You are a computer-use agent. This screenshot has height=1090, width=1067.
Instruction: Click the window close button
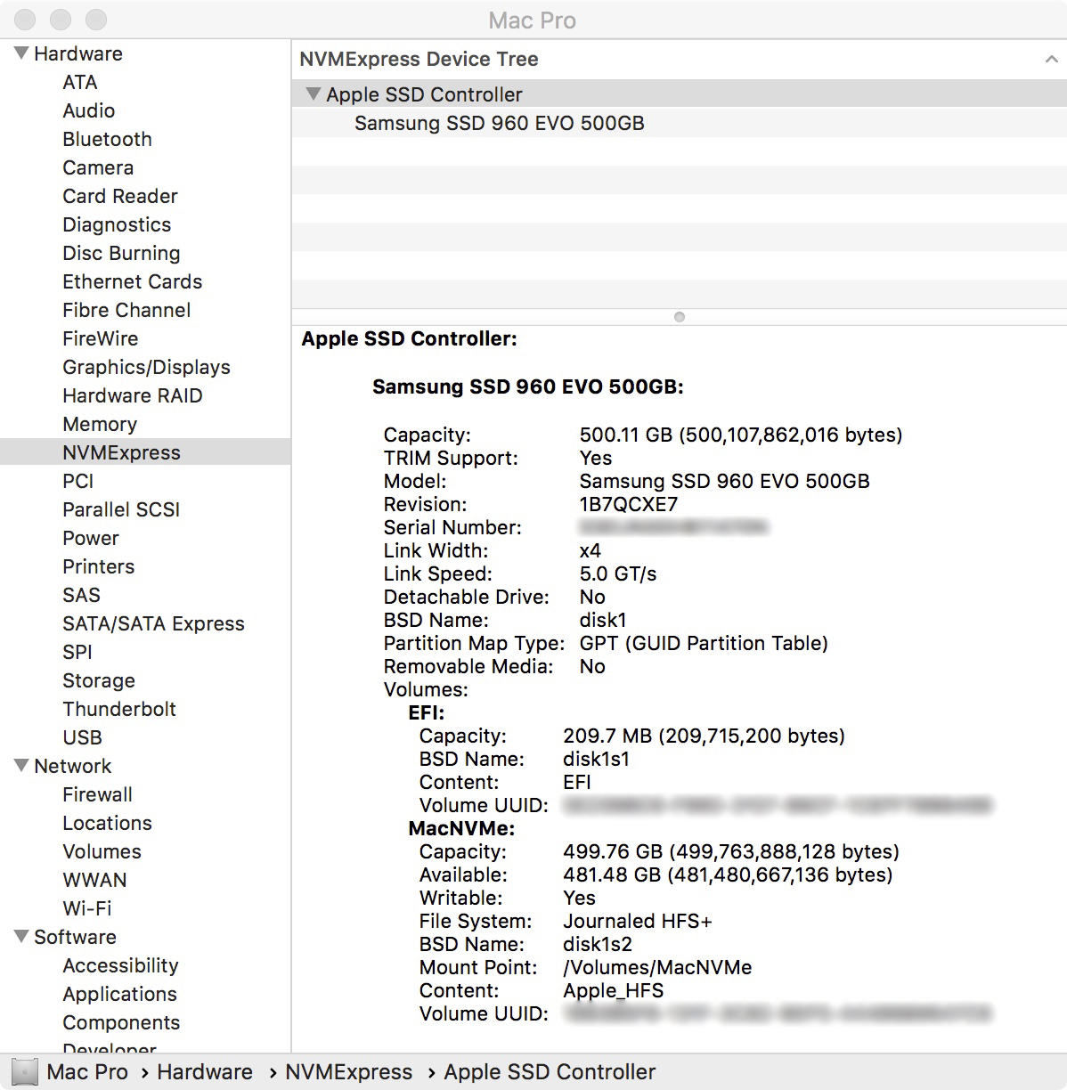click(25, 20)
